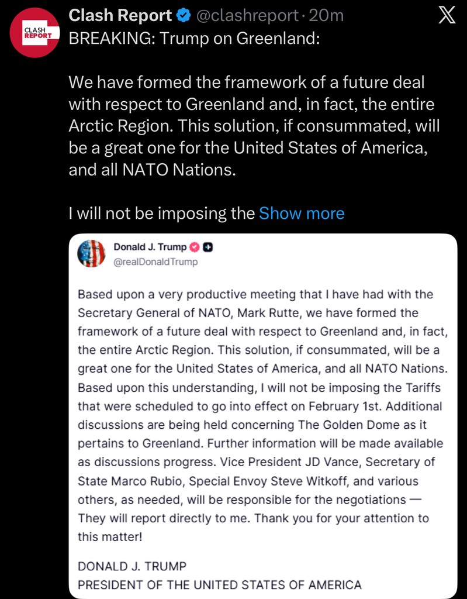Click the "I will not be imposing the" text
Viewport: 467px width, 599px height.
click(161, 213)
